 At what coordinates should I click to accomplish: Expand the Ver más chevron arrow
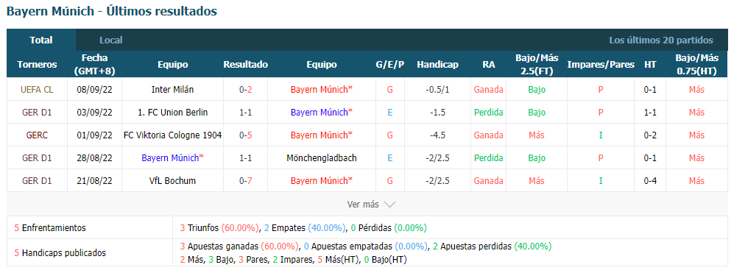click(389, 205)
